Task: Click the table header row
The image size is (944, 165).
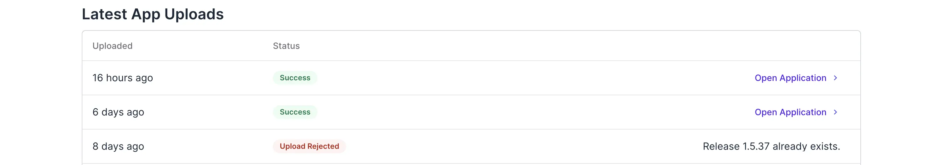Action: coord(513,46)
